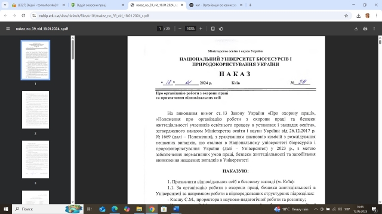The width and height of the screenshot is (382, 214).
Task: Select page 3 thumbnail
Action: click(x=35, y=159)
